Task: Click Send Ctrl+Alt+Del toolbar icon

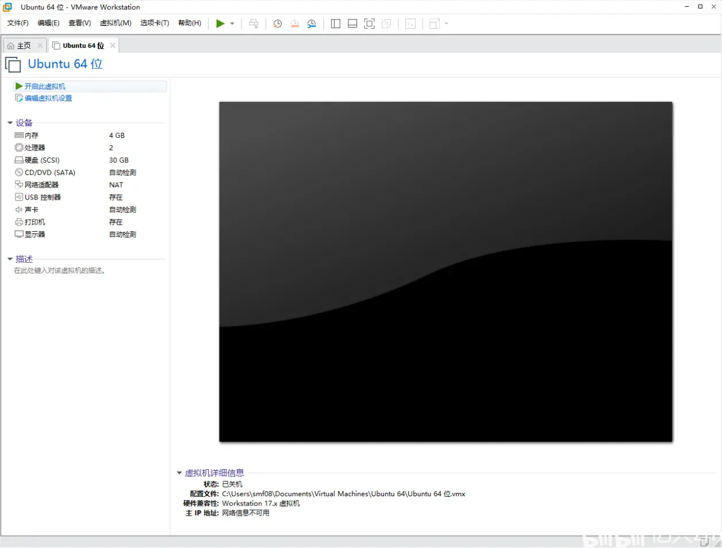Action: (254, 24)
